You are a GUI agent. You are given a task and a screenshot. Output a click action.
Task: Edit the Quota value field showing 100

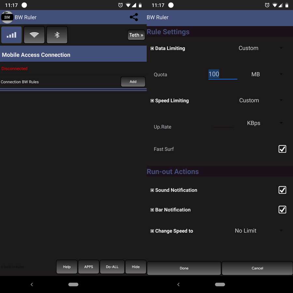click(x=223, y=74)
